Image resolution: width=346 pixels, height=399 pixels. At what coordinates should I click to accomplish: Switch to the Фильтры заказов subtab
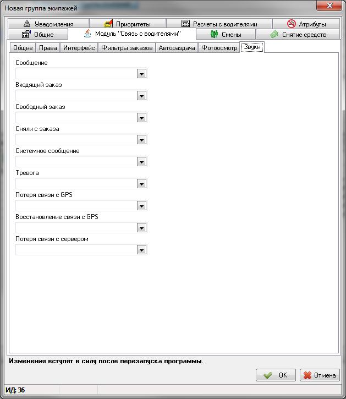click(127, 48)
